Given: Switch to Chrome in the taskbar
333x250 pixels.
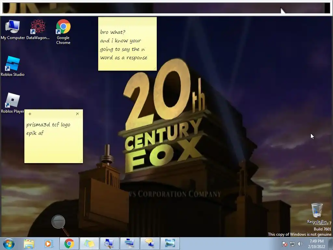Looking at the screenshot, I should coord(69,243).
